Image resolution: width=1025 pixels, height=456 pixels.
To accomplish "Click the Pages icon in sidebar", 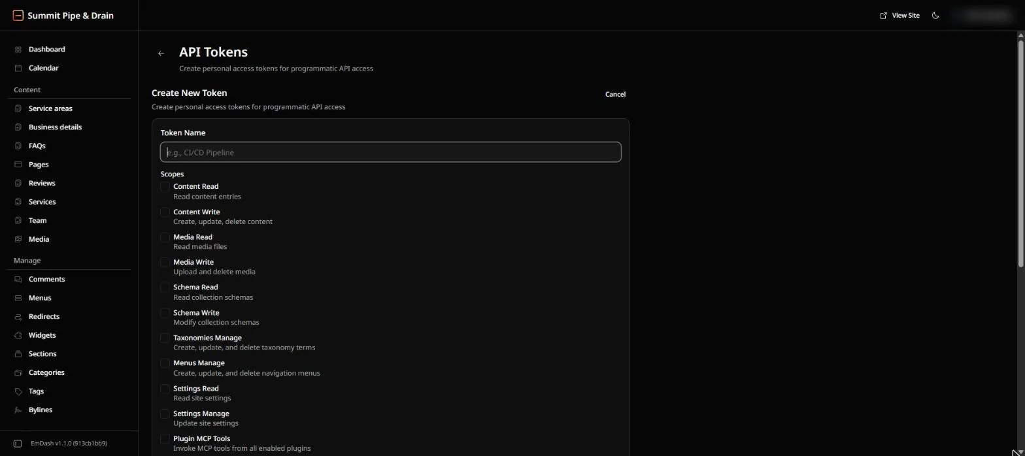I will pyautogui.click(x=18, y=165).
